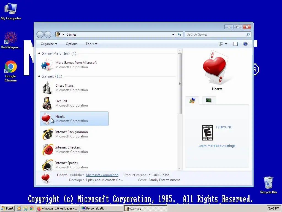Click the scrollbar down arrow
The width and height of the screenshot is (282, 212).
[180, 168]
